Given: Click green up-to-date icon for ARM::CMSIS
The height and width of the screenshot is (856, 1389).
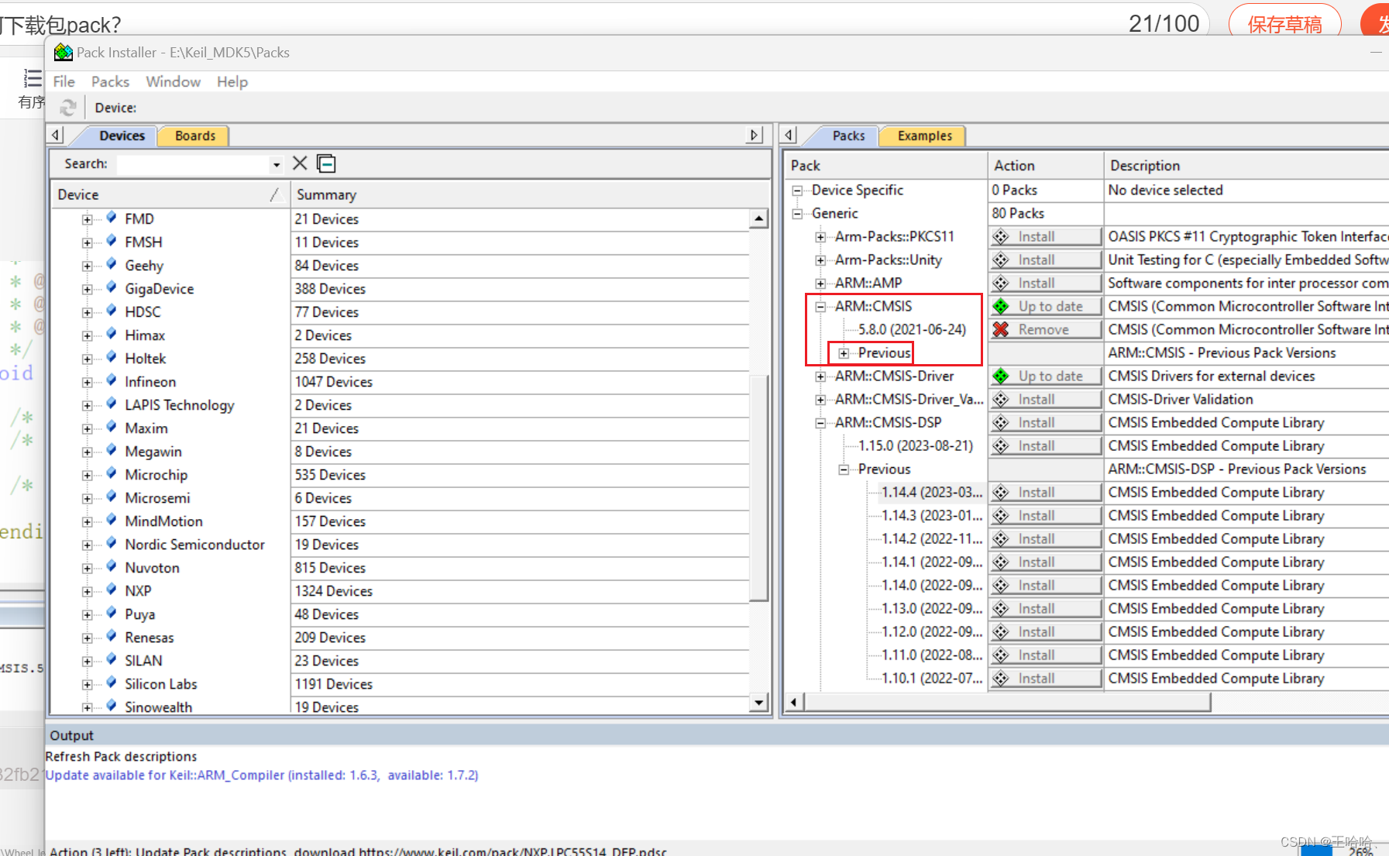Looking at the screenshot, I should tap(1001, 306).
